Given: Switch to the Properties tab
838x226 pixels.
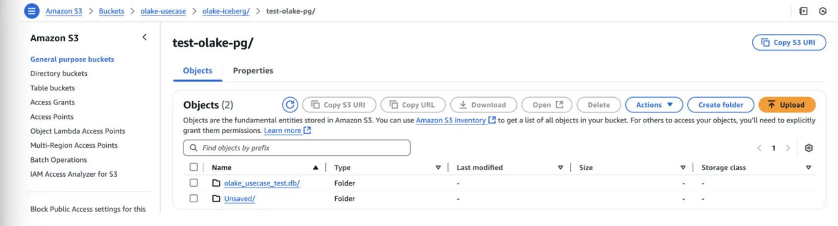Looking at the screenshot, I should (x=253, y=70).
